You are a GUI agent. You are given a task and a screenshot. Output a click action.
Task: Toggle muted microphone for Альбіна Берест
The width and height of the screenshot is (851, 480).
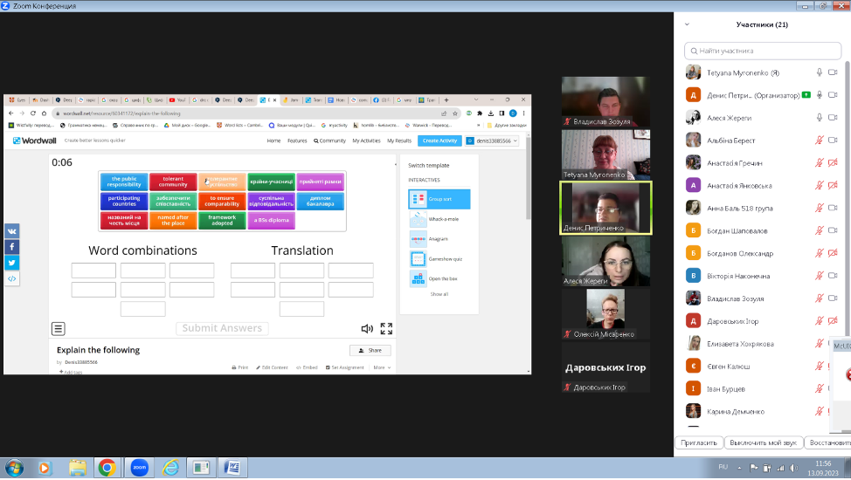coord(820,140)
